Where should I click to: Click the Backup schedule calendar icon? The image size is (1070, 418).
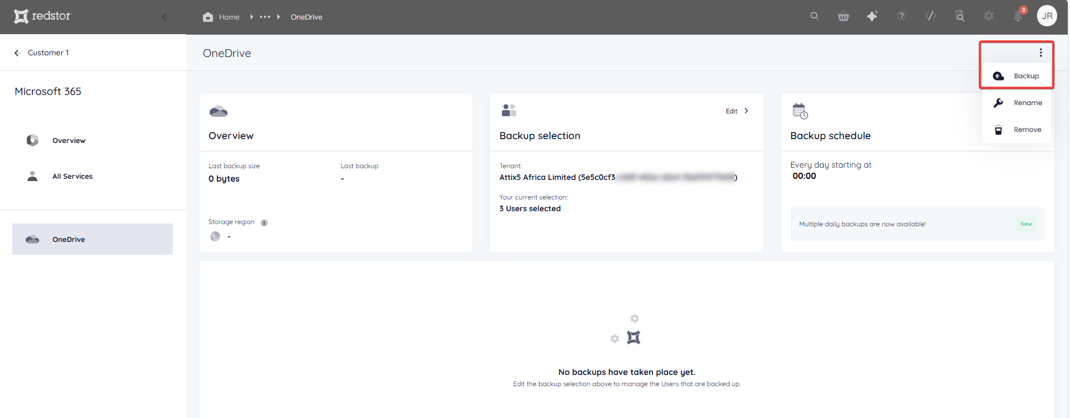pos(800,111)
